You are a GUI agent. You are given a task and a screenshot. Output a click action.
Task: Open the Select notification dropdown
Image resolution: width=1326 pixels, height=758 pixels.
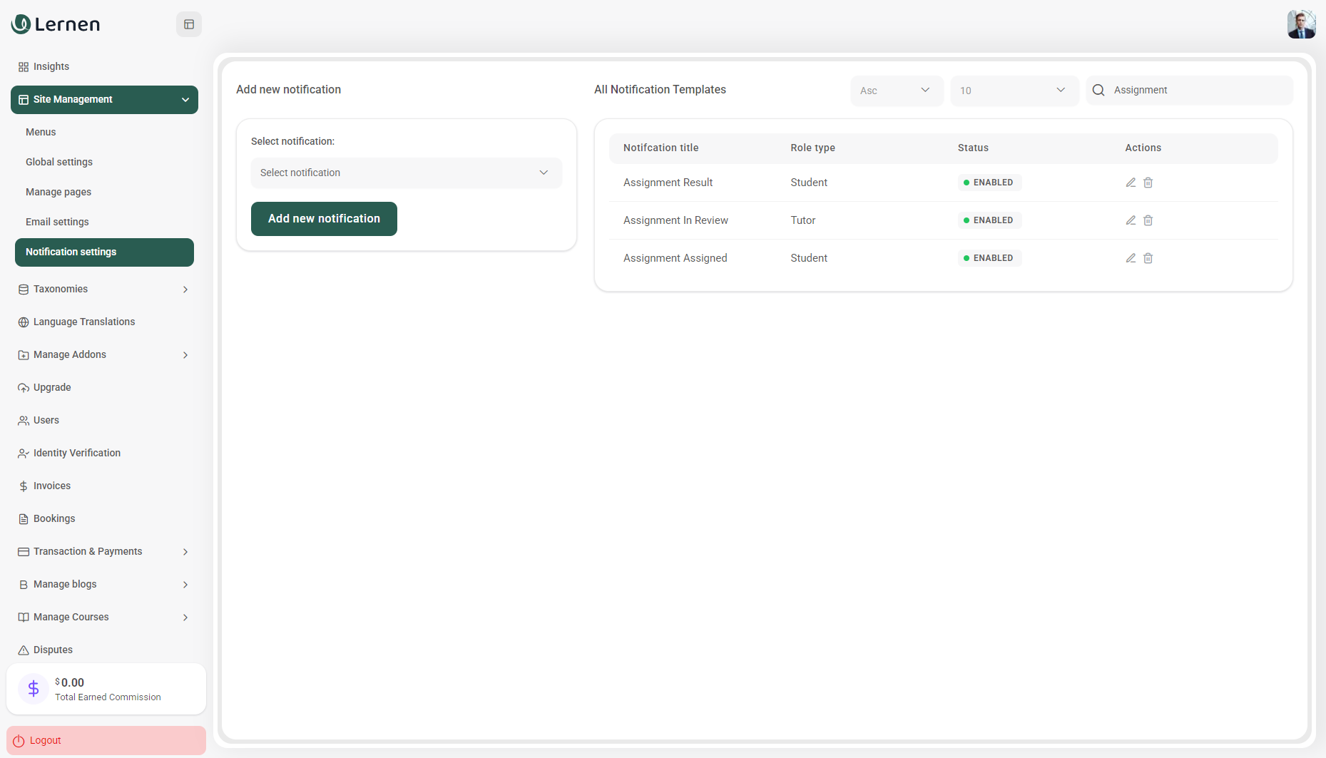tap(406, 173)
